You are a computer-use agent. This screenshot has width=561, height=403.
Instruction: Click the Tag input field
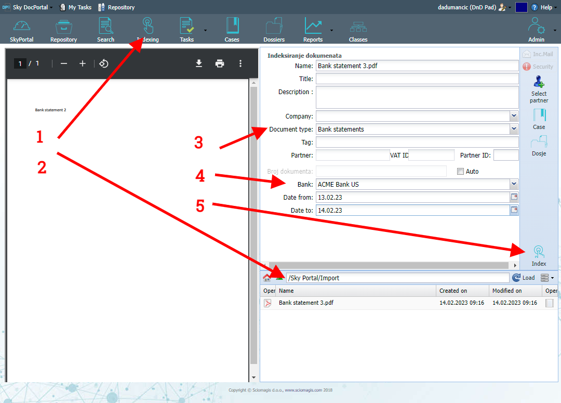417,142
